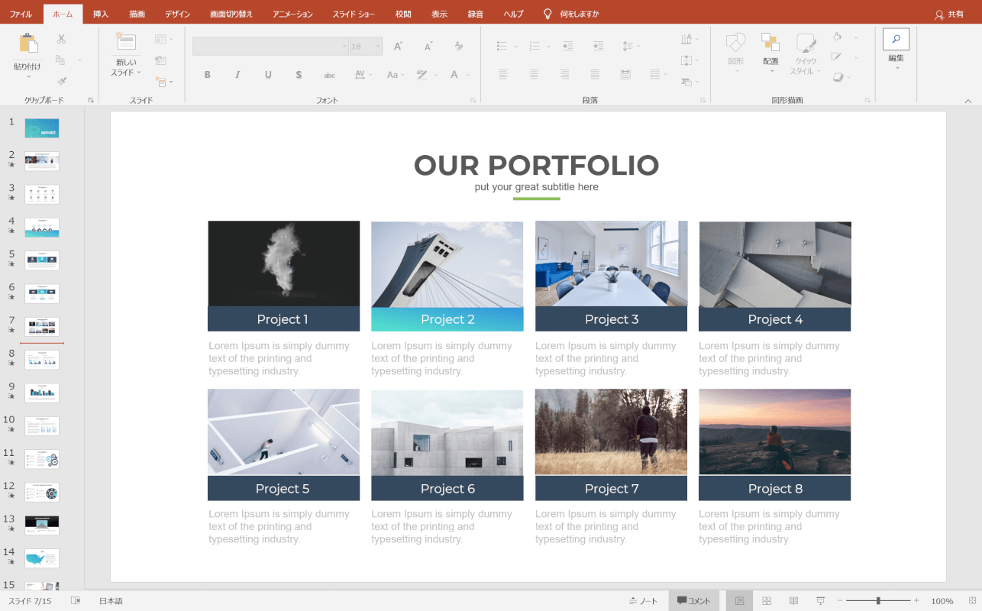Click the New Slide (新しいスライド) icon
The width and height of the screenshot is (982, 611).
pos(125,43)
